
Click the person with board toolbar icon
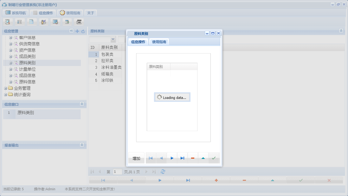43,22
